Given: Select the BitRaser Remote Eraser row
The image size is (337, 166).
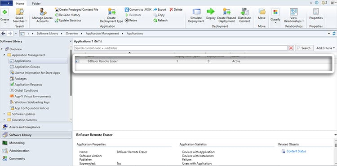Looking at the screenshot, I should [x=203, y=61].
